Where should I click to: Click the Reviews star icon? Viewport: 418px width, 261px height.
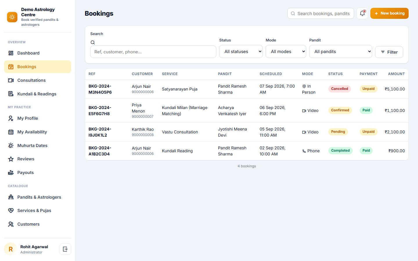pos(11,159)
